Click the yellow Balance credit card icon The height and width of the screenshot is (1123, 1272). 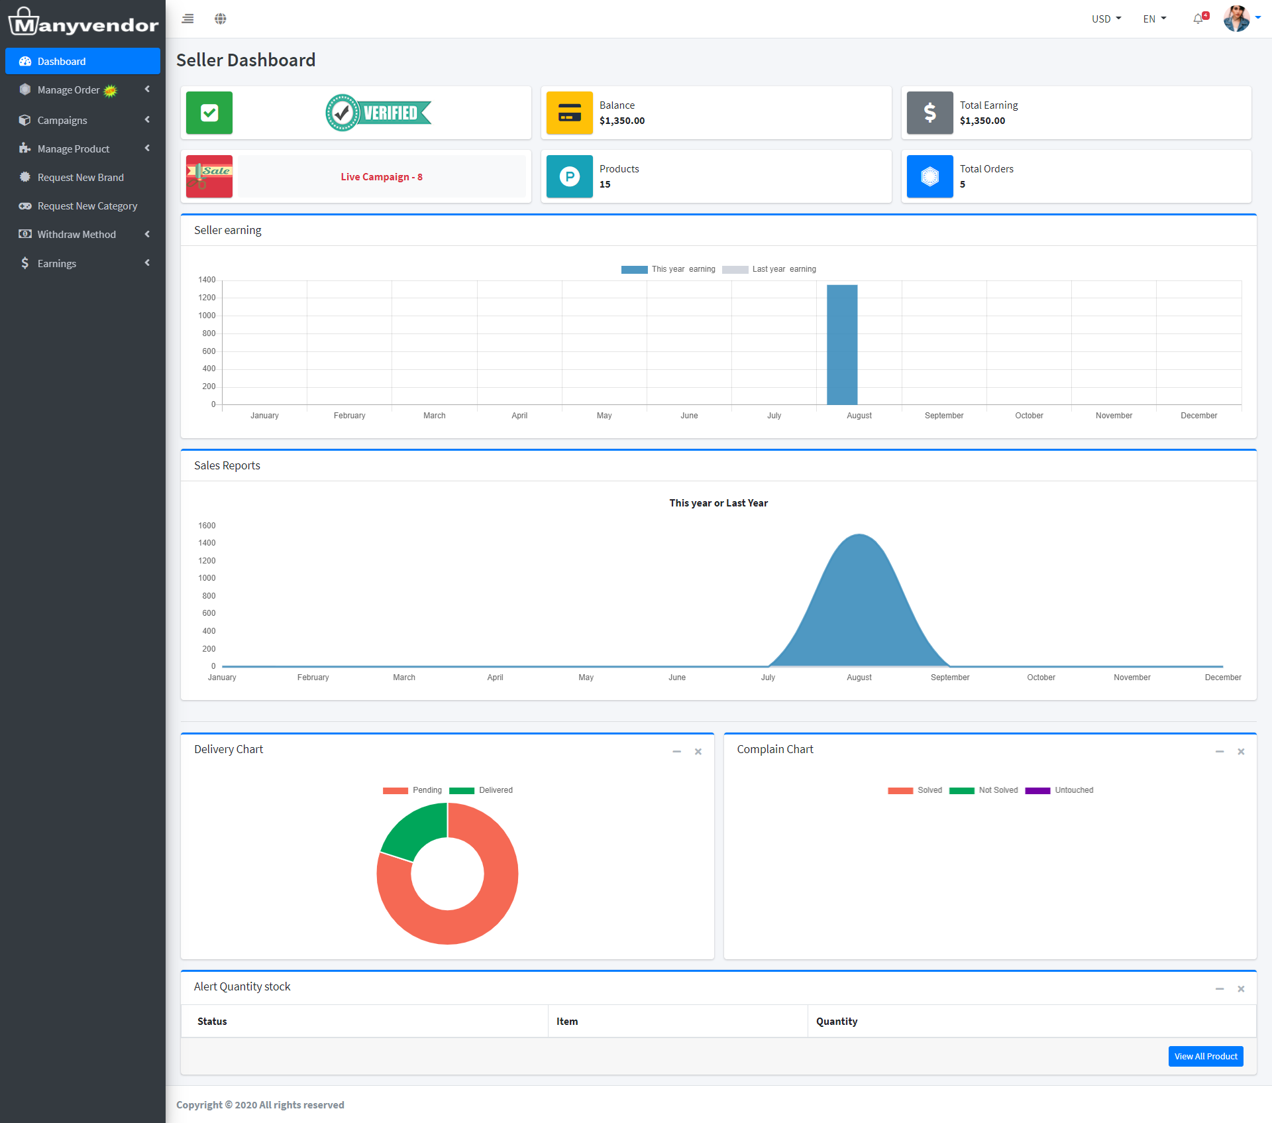[570, 113]
